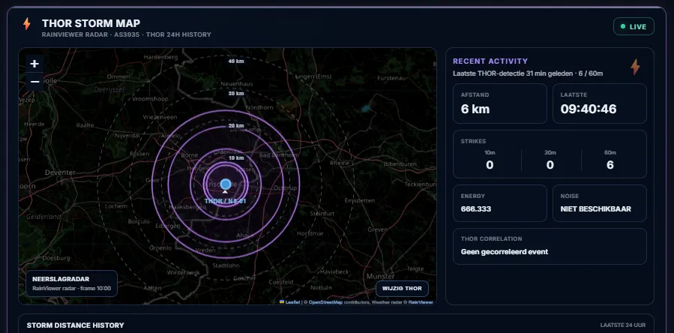Select the blue THOR station marker
This screenshot has height=333, width=674.
click(226, 184)
